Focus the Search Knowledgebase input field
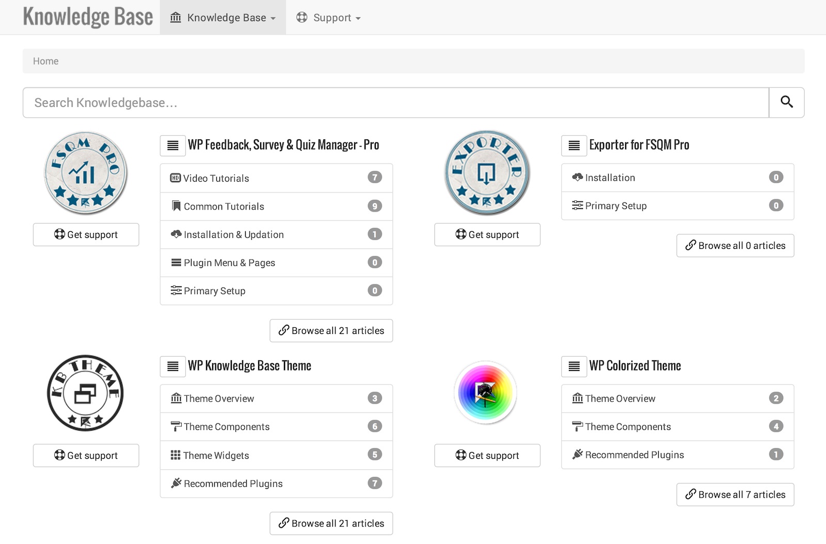 coord(395,103)
